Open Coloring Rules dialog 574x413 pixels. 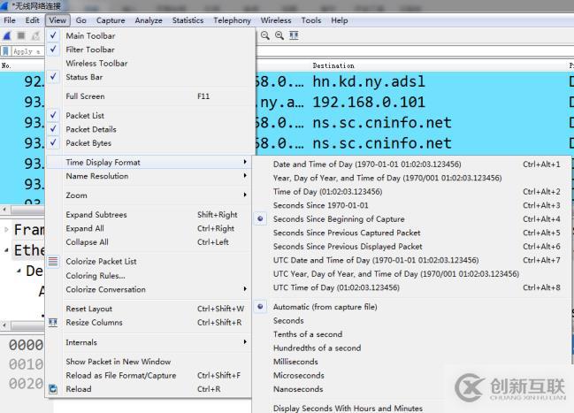[x=149, y=276]
